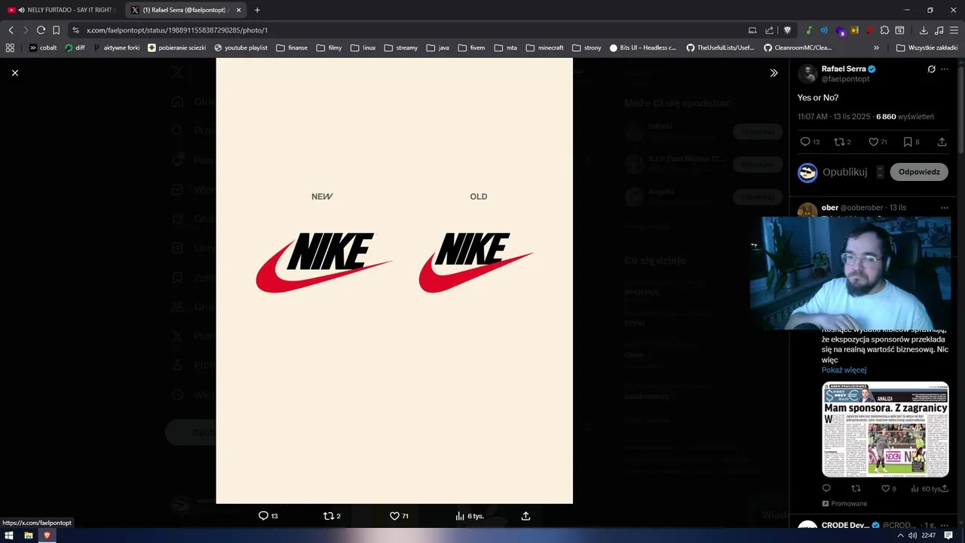Open the browser hamburger menu
Screen dimensions: 965x543
click(954, 30)
